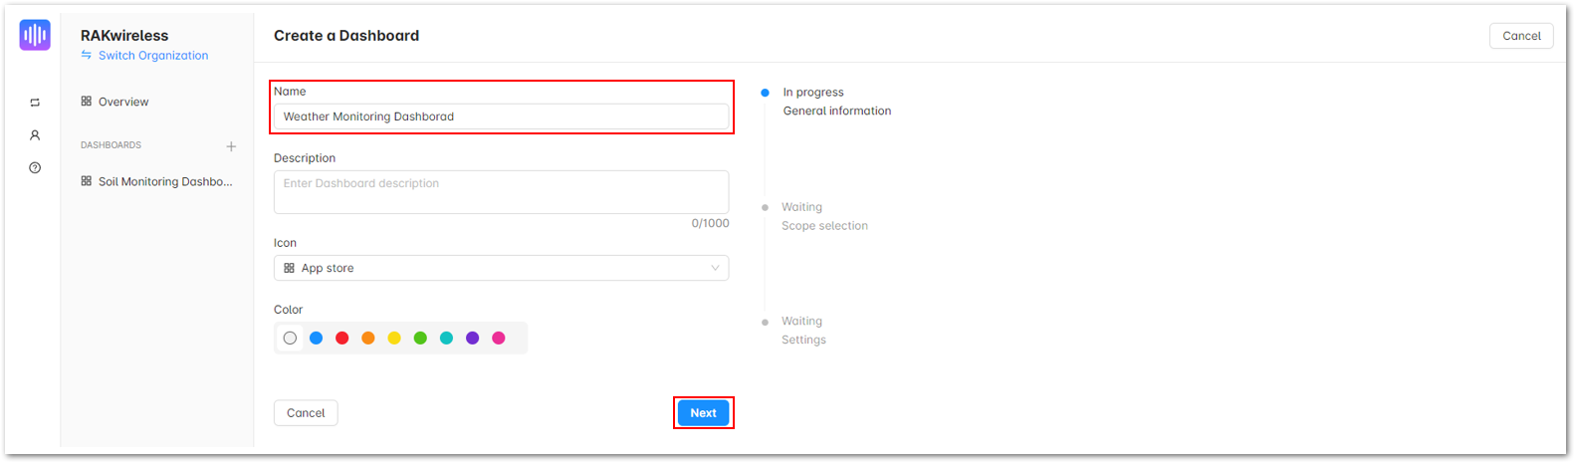Open the help question mark icon

click(x=35, y=168)
